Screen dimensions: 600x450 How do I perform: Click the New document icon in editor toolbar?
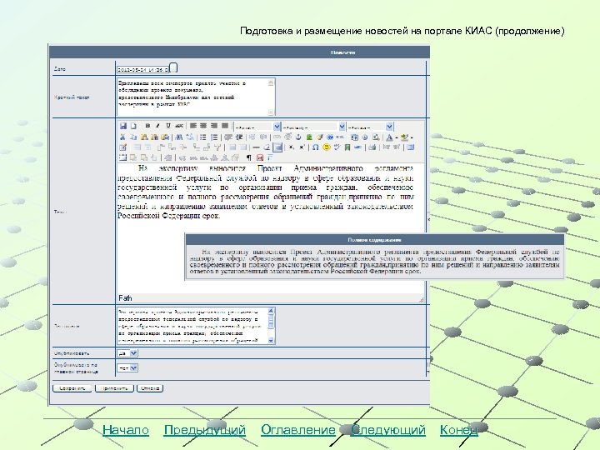[x=133, y=126]
